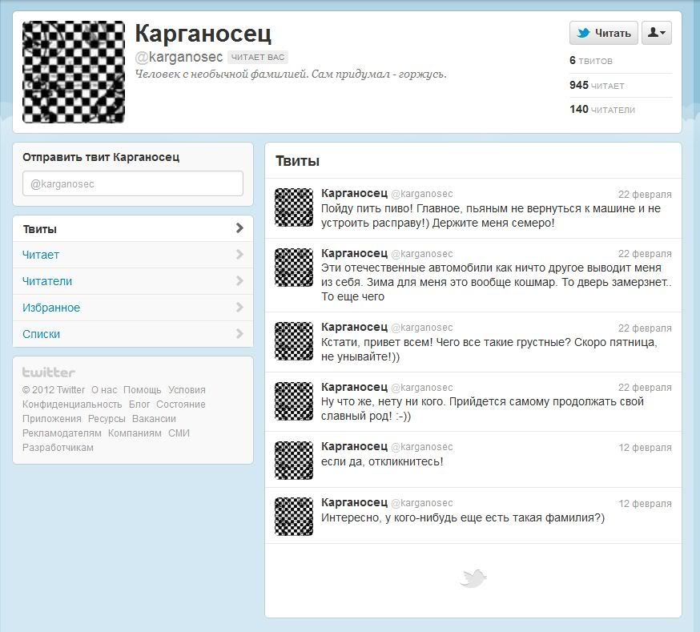Image resolution: width=700 pixels, height=632 pixels.
Task: Click the 6 твитов counter
Action: [590, 61]
